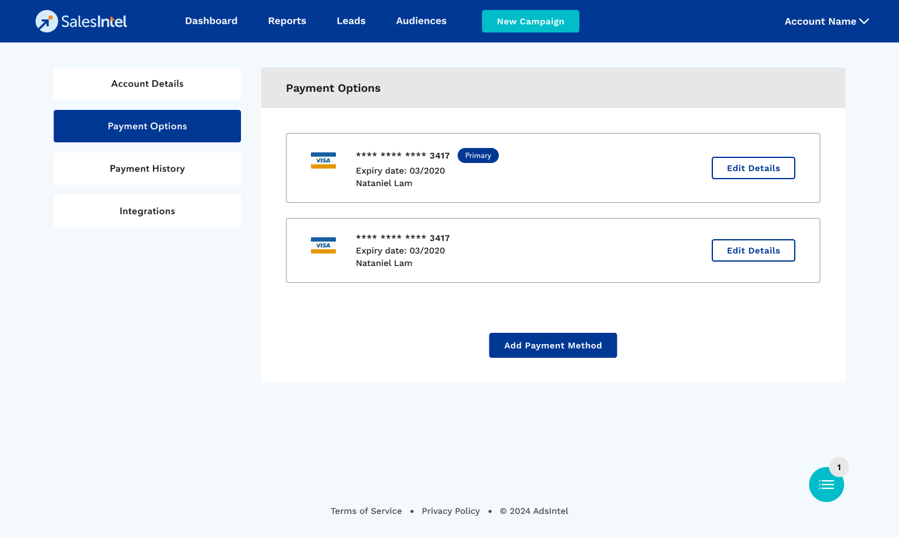
Task: Expand the Account Name dropdown
Action: pos(827,21)
